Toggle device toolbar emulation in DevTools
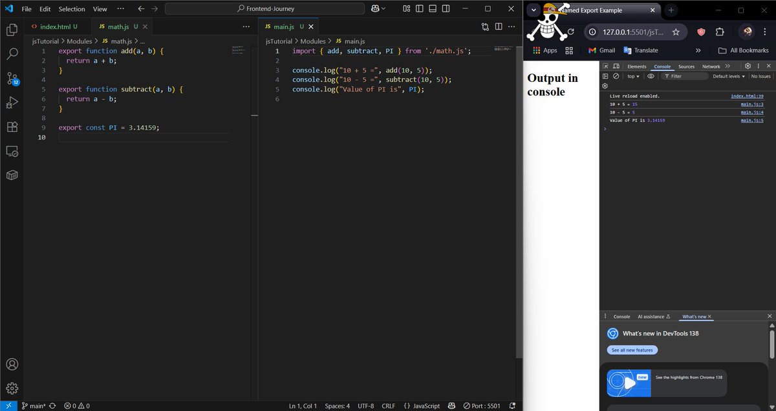 pyautogui.click(x=616, y=66)
